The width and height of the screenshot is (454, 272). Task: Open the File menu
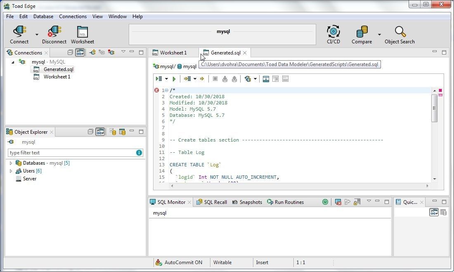(x=10, y=17)
